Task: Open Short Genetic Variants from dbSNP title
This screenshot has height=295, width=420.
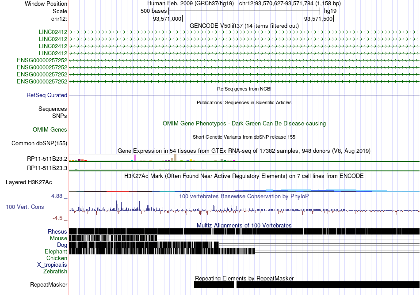Action: point(244,137)
